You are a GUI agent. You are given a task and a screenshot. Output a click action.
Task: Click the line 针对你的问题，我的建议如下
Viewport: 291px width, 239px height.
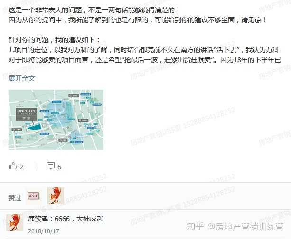coord(54,40)
